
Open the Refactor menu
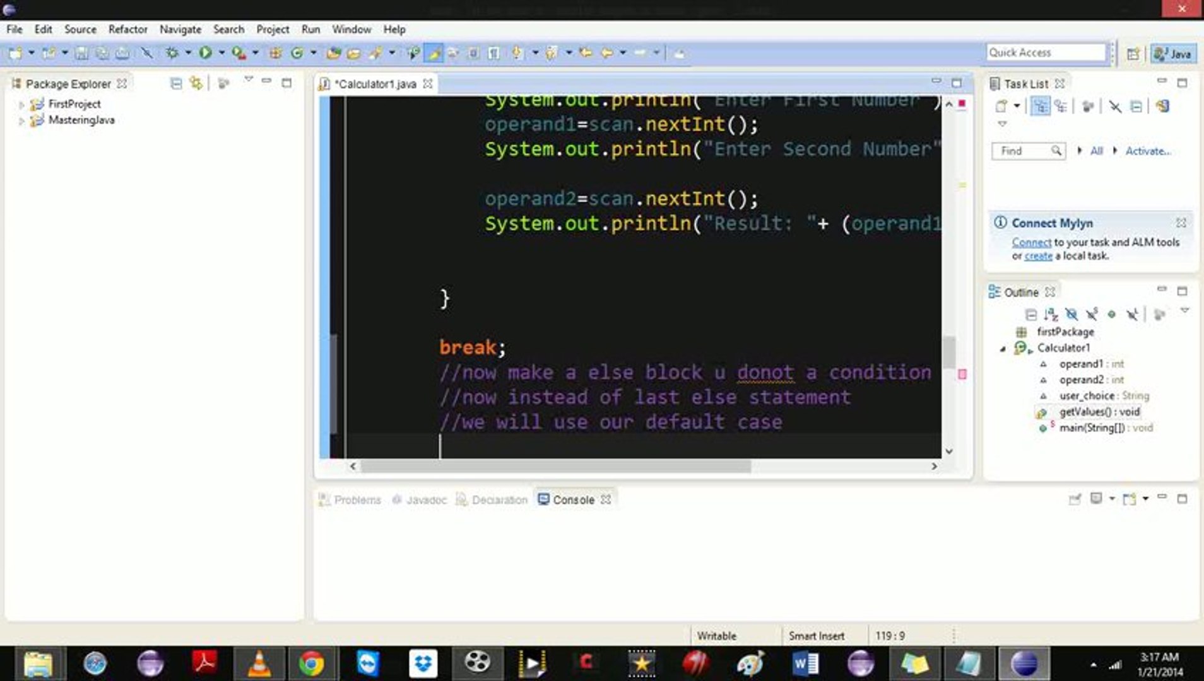(x=128, y=30)
